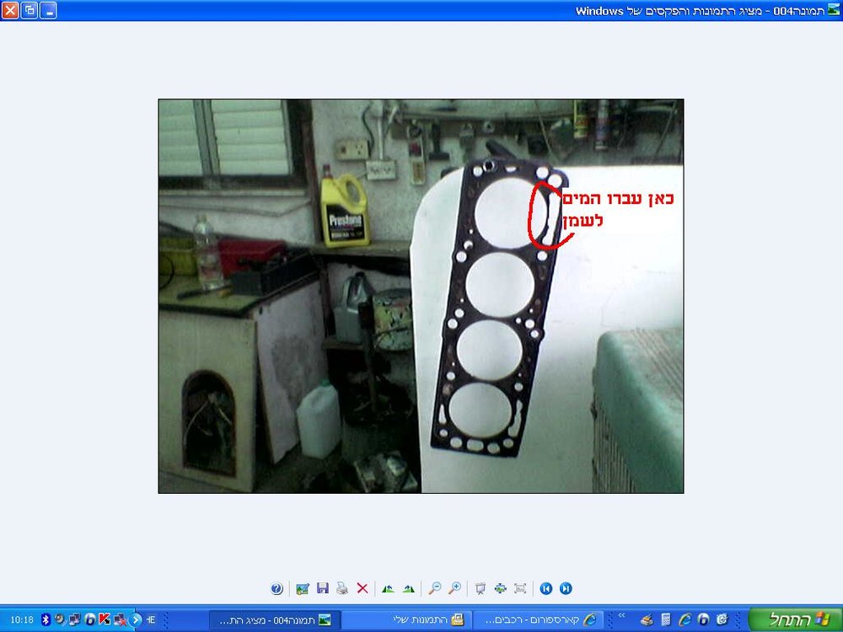The image size is (843, 632).
Task: Print the picture with the printer icon
Action: [342, 588]
